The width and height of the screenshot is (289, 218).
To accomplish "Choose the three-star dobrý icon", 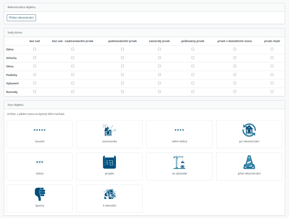I will pyautogui.click(x=40, y=162).
